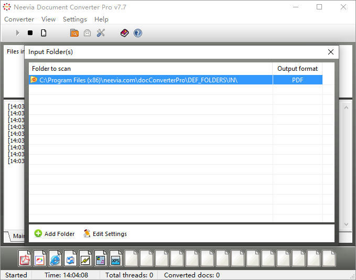Open the View menu
This screenshot has height=280, width=356.
tap(48, 19)
